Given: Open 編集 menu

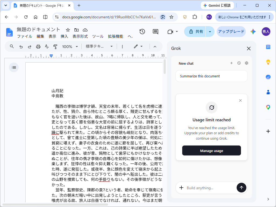Looking at the screenshot, I should click(40, 36).
